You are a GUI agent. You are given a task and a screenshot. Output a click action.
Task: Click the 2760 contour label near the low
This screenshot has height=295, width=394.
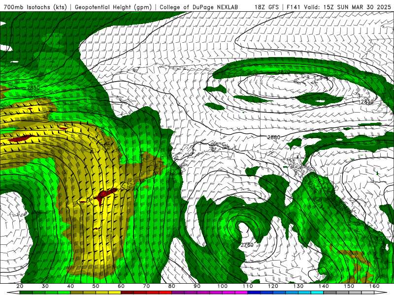(247, 245)
